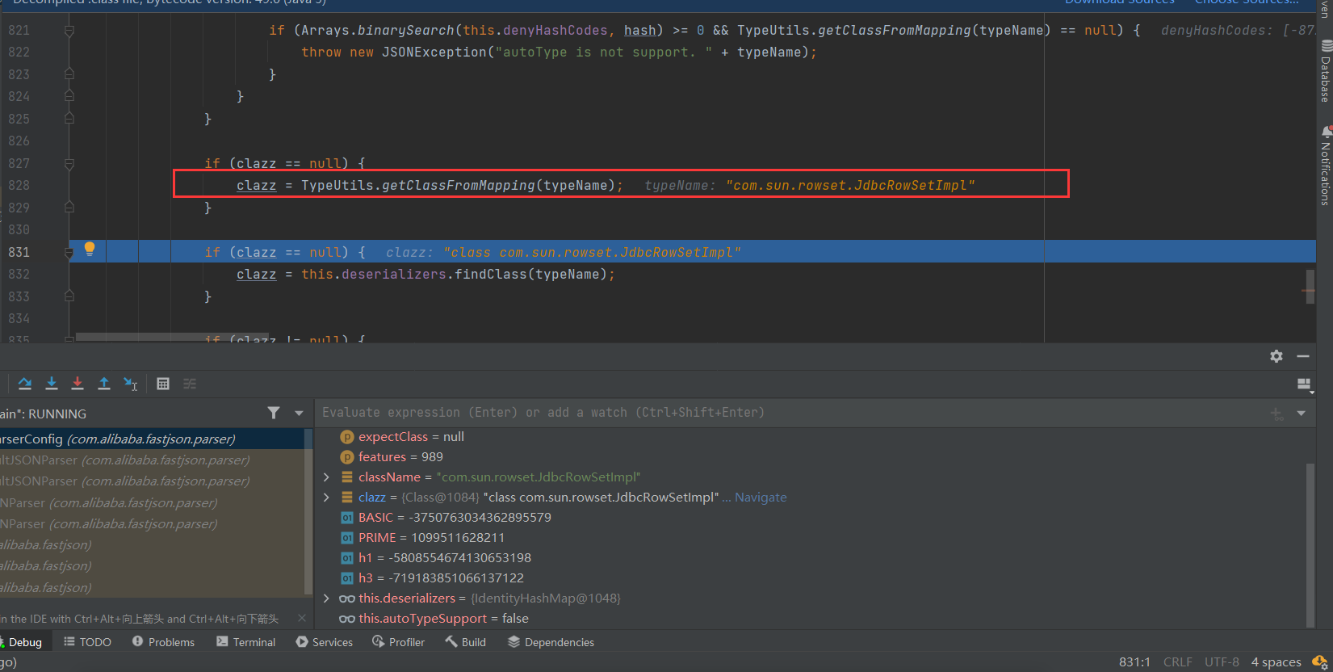Click the status bar warning icon

(x=1319, y=662)
